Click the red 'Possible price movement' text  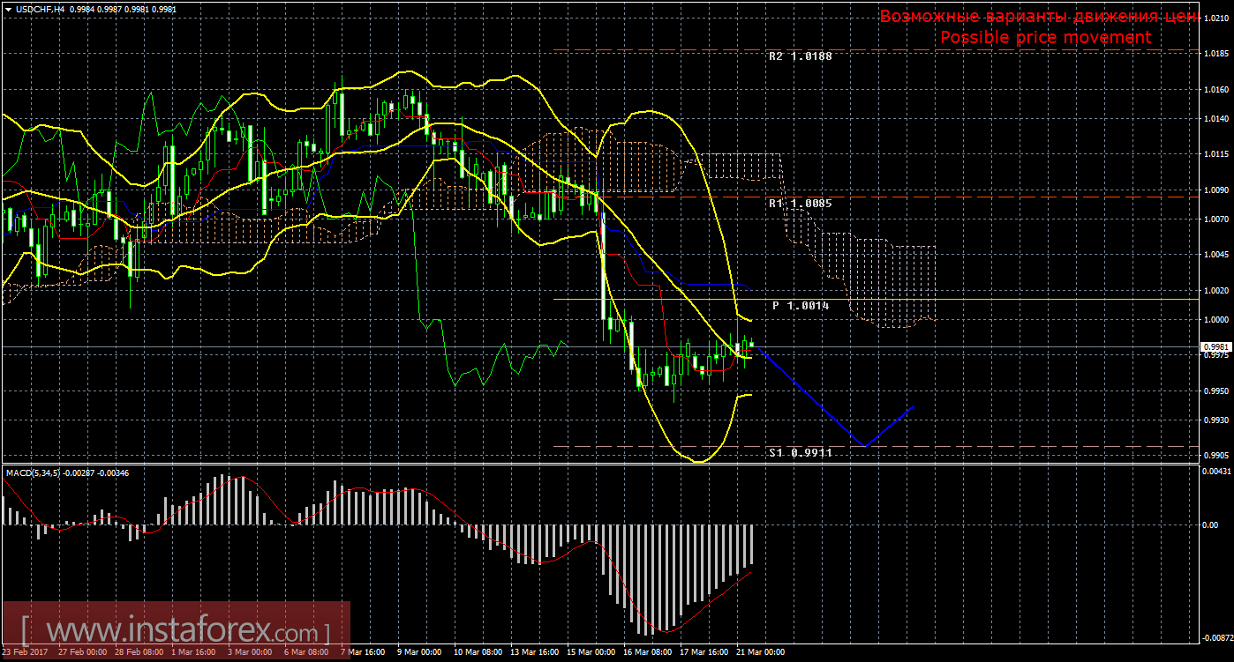1045,37
